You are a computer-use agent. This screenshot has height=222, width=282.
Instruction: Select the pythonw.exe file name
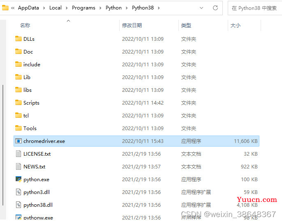[38, 217]
